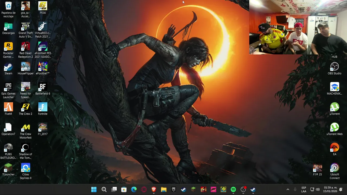Switch to OBS Studio in the taskbar
347x195 pixels.
pos(243,190)
